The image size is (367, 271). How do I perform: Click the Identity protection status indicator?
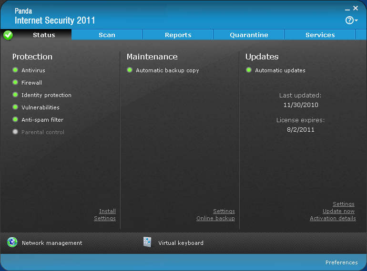[15, 95]
